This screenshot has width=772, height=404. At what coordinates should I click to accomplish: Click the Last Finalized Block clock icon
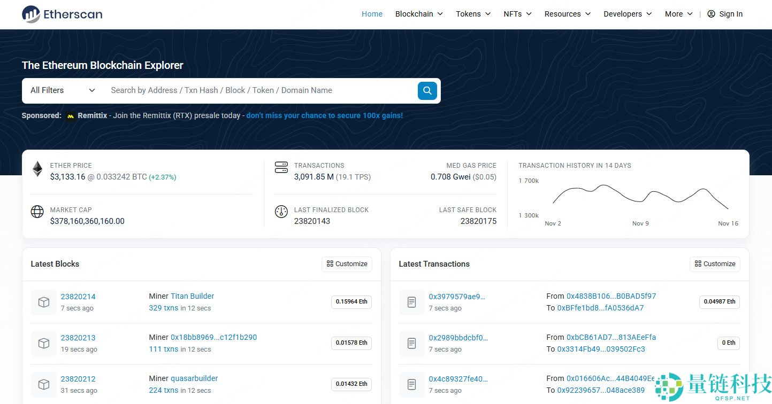click(281, 212)
